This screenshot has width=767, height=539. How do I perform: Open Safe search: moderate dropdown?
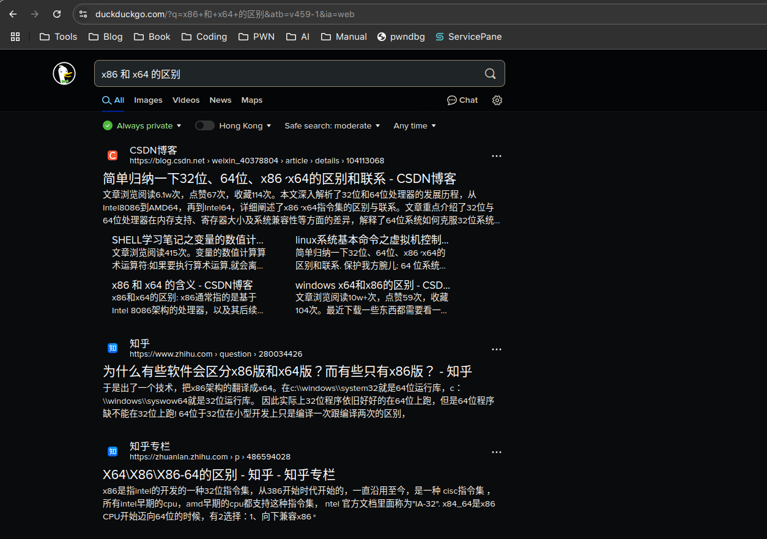pos(332,125)
